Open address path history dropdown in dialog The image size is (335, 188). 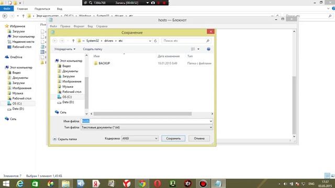tap(150, 41)
